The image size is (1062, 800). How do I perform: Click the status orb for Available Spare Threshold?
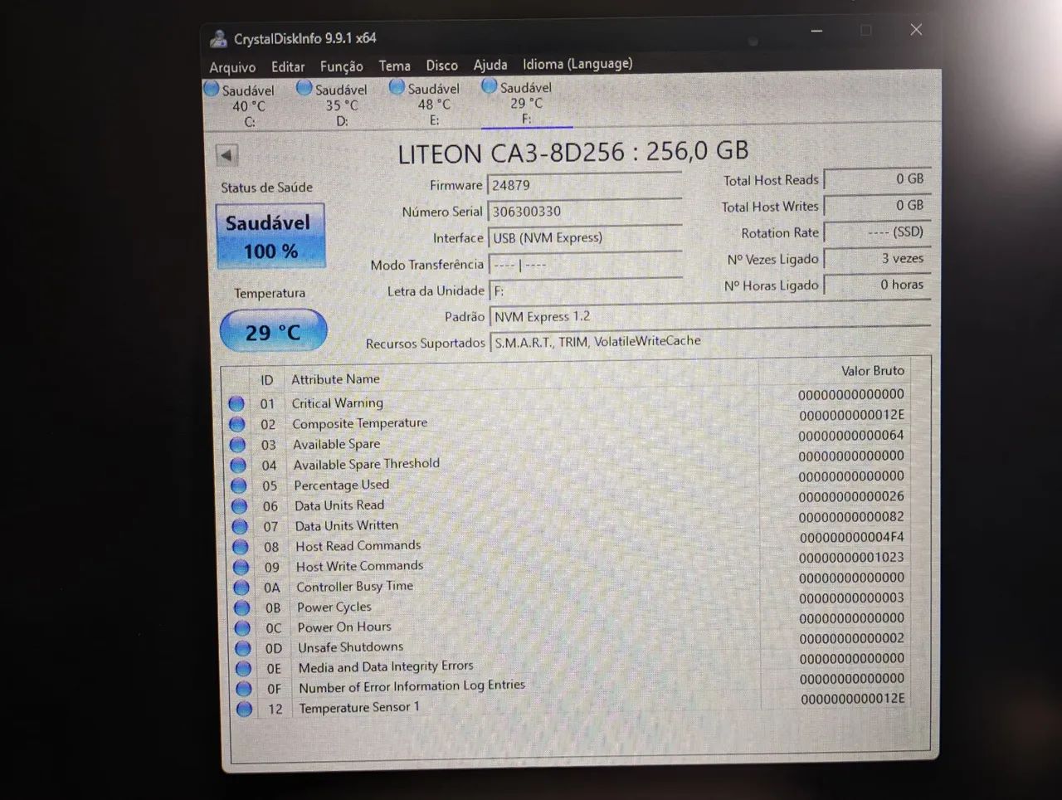238,465
